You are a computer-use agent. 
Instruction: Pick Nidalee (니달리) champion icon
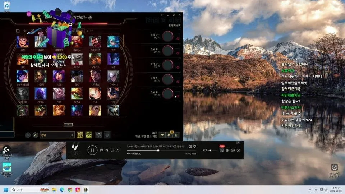[x=41, y=76]
